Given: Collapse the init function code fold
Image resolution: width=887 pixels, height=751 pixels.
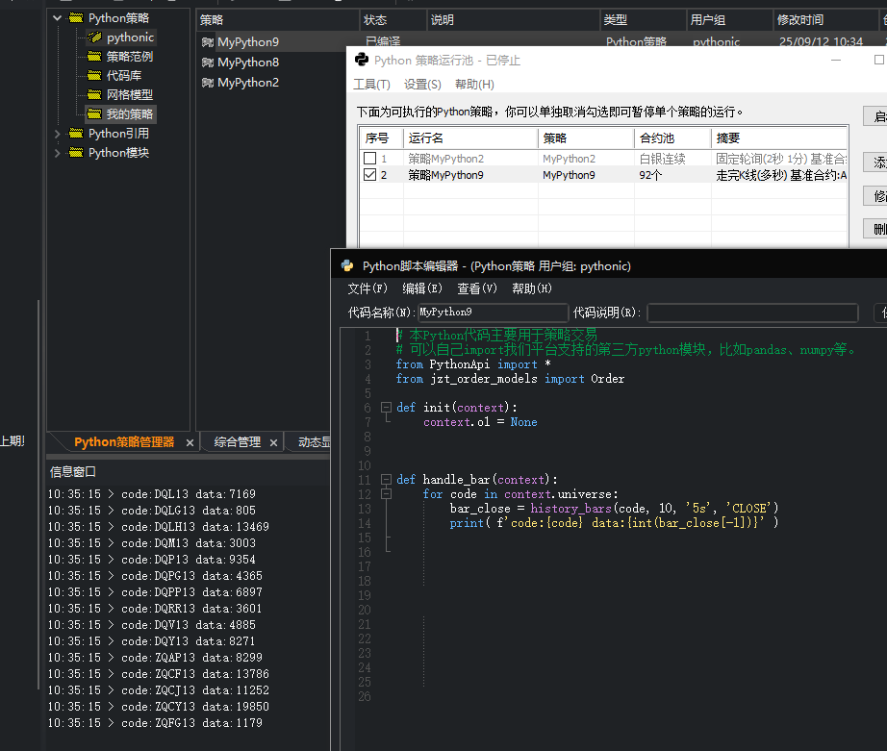Looking at the screenshot, I should tap(386, 408).
